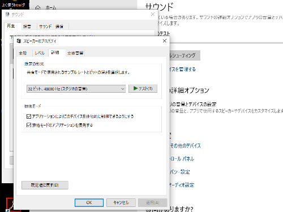Toggle exclusive device control by applications checkbox
This screenshot has width=283, height=212.
pos(29,116)
